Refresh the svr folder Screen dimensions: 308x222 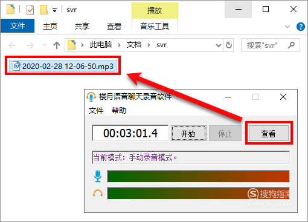click(229, 45)
